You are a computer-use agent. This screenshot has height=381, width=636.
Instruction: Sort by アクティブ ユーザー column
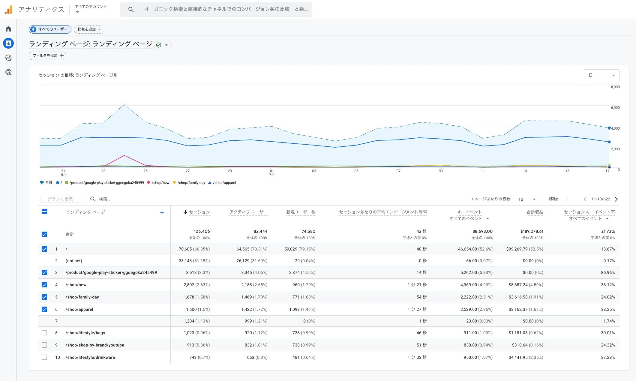[x=248, y=212]
